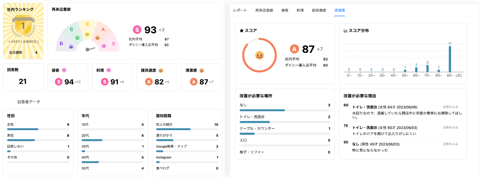This screenshot has width=479, height=177.
Task: Click the star icon beside スコア
Action: coord(241,31)
